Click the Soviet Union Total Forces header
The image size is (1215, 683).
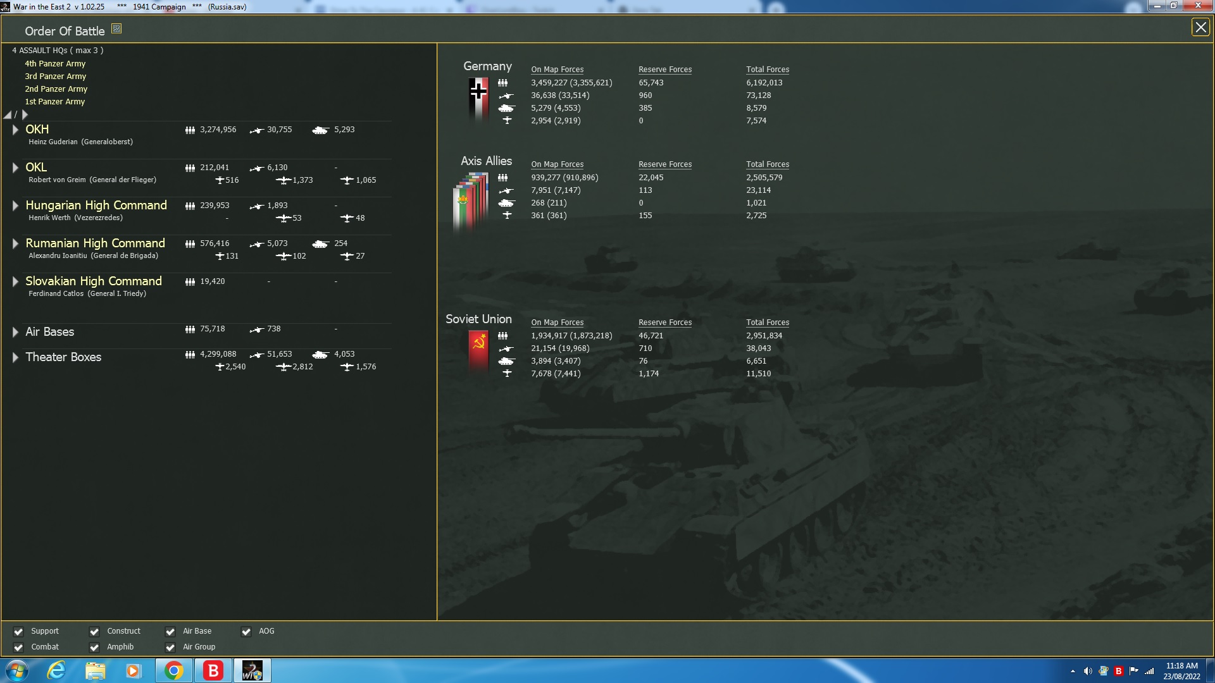(767, 322)
